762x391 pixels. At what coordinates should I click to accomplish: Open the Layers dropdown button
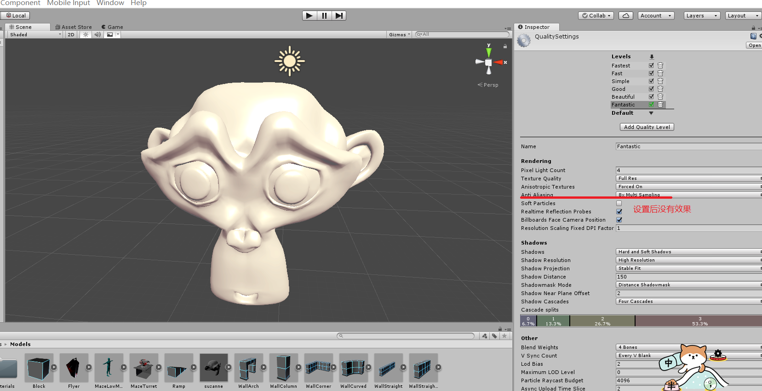[702, 16]
